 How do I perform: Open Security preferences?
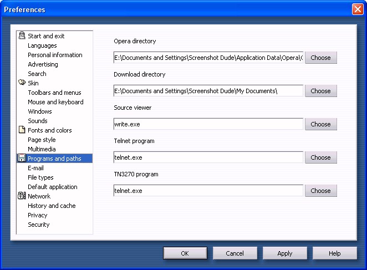[39, 225]
